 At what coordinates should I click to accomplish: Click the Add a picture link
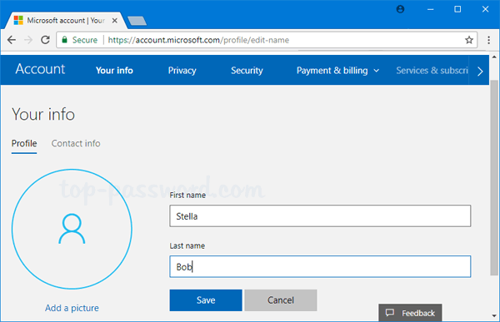coord(72,308)
